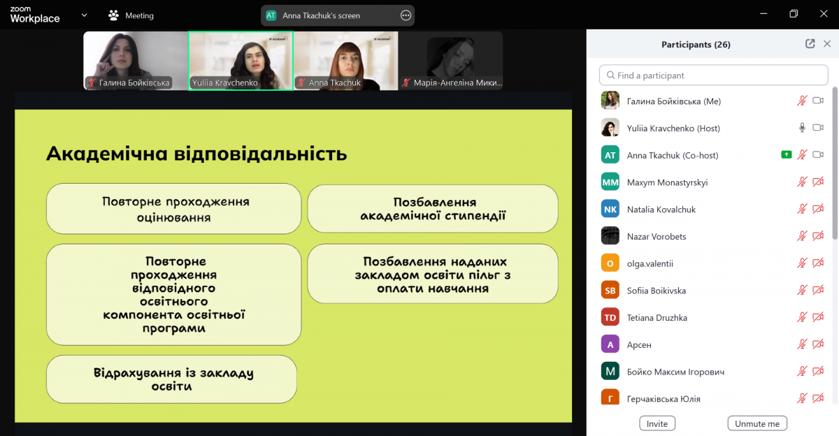Open screen share more options ellipsis
The image size is (839, 436).
click(x=406, y=15)
